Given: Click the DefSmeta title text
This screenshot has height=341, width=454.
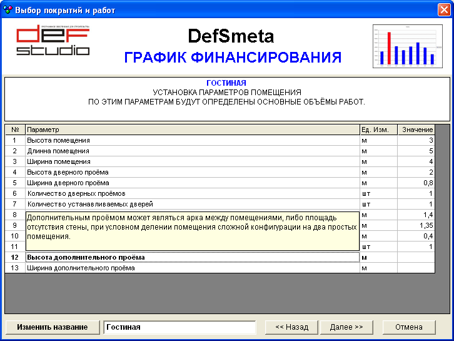Looking at the screenshot, I should click(x=231, y=36).
